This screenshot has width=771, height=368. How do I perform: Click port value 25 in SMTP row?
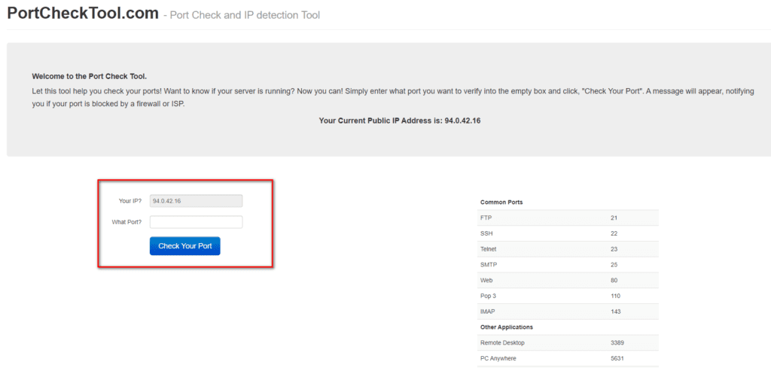tap(614, 265)
